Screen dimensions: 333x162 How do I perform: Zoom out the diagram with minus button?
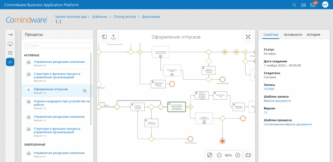[219, 155]
